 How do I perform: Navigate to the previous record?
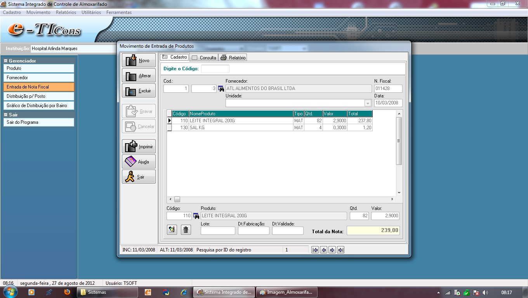[323, 250]
